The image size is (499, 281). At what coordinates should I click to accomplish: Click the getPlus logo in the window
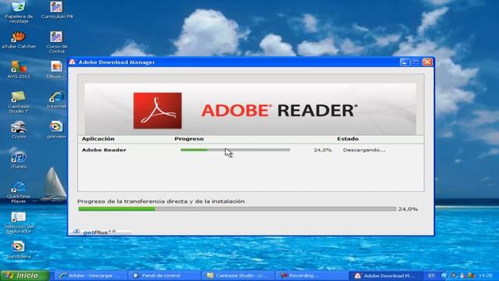(x=94, y=233)
